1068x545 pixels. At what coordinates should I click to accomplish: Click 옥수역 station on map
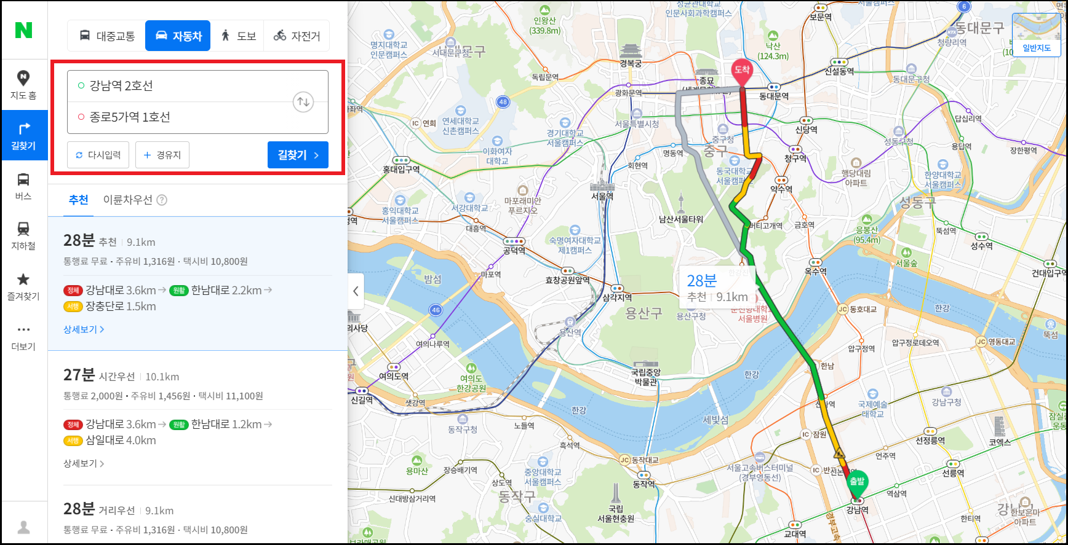tap(816, 267)
